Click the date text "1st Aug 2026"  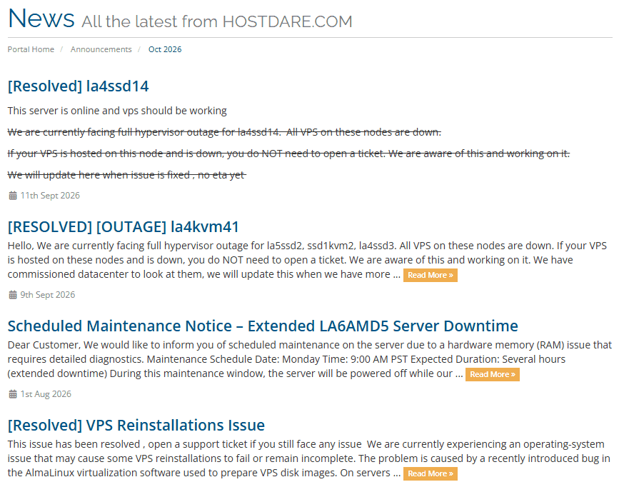(46, 393)
